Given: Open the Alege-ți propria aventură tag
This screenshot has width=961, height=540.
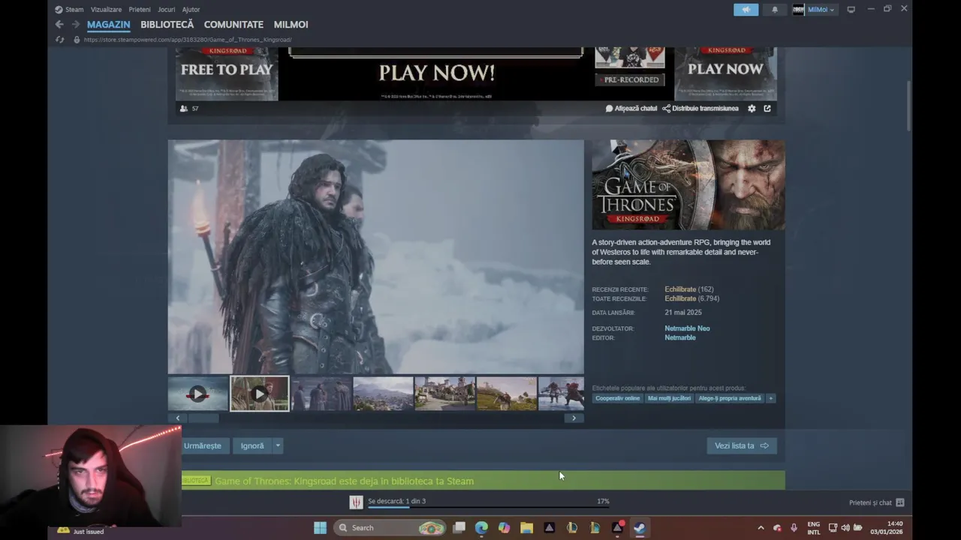Looking at the screenshot, I should (730, 398).
